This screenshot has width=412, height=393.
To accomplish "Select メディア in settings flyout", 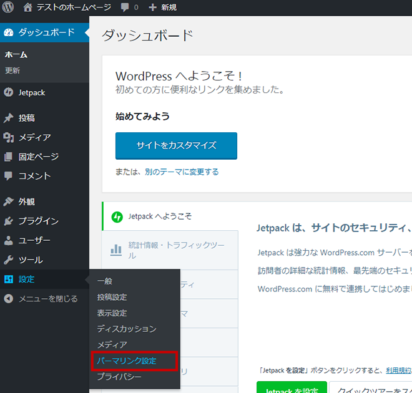I will point(112,345).
